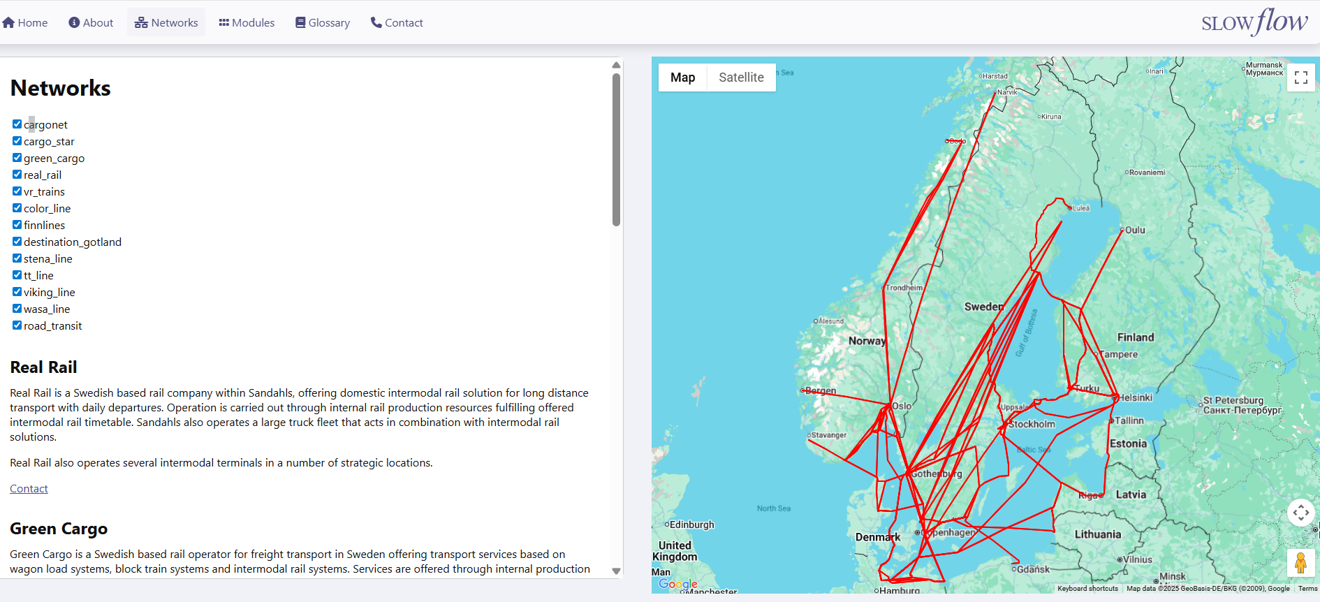Click the Green Cargo heading
The image size is (1320, 602).
point(59,529)
